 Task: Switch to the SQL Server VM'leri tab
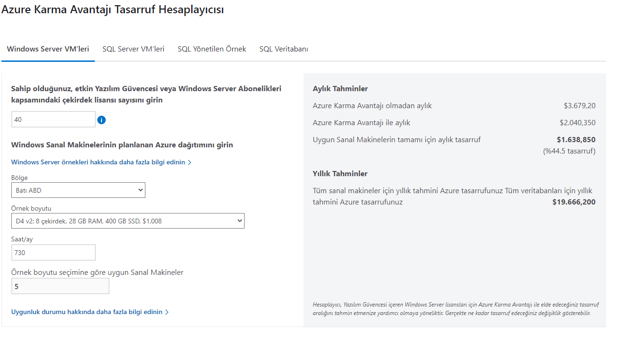[133, 49]
